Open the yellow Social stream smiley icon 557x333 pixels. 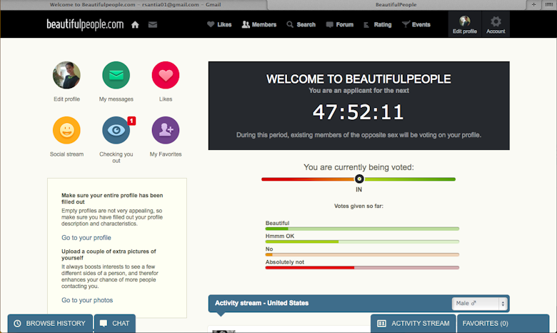[66, 130]
